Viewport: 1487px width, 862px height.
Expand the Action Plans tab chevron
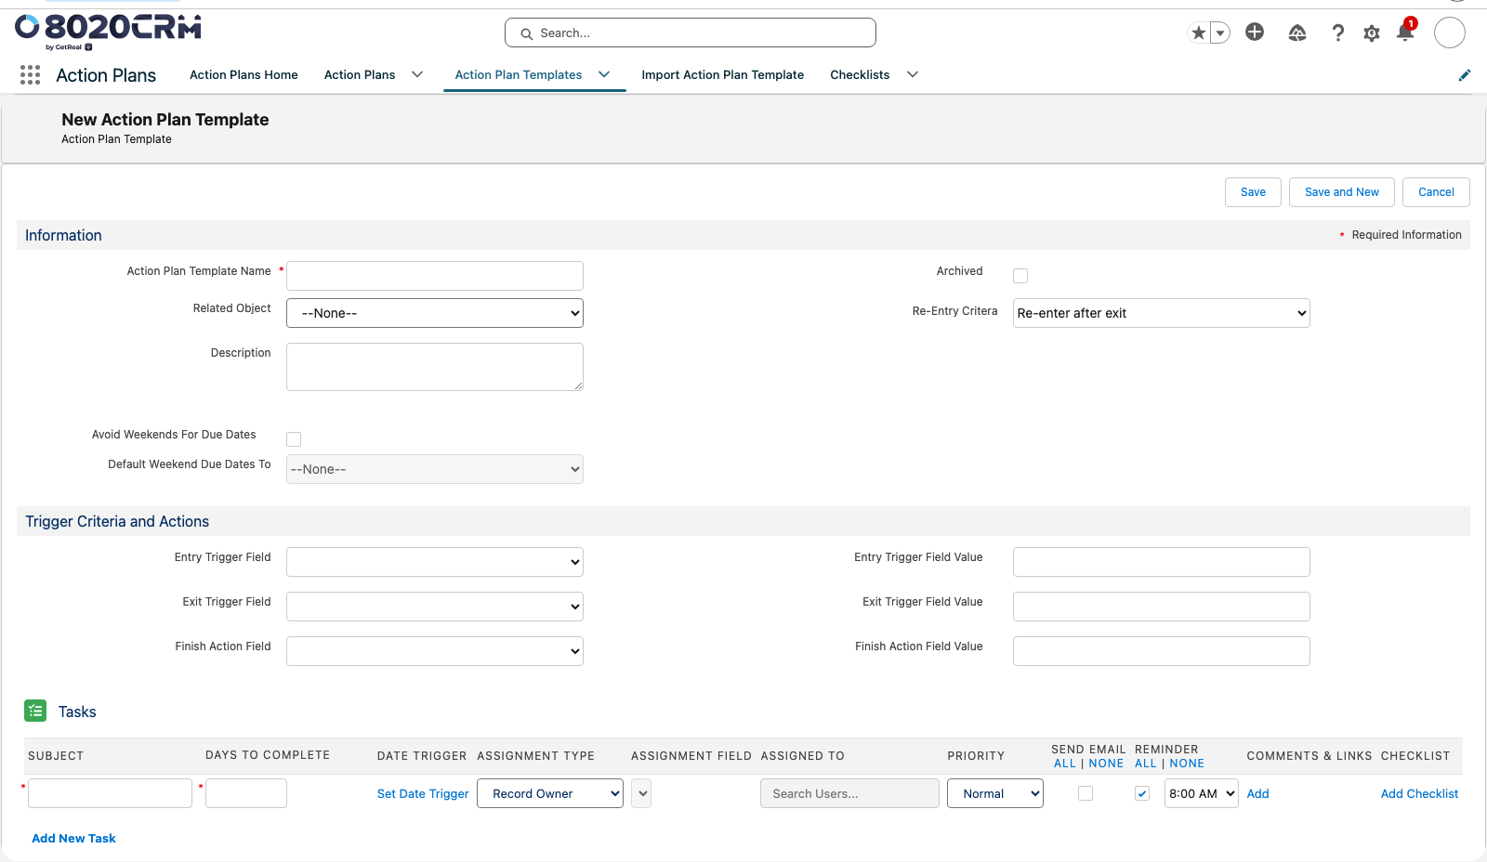[x=417, y=75]
